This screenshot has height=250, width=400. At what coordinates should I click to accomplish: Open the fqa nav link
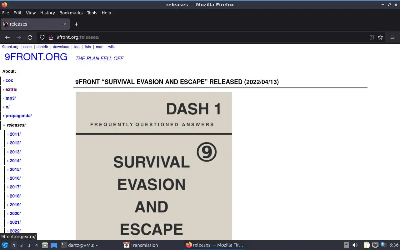click(77, 47)
